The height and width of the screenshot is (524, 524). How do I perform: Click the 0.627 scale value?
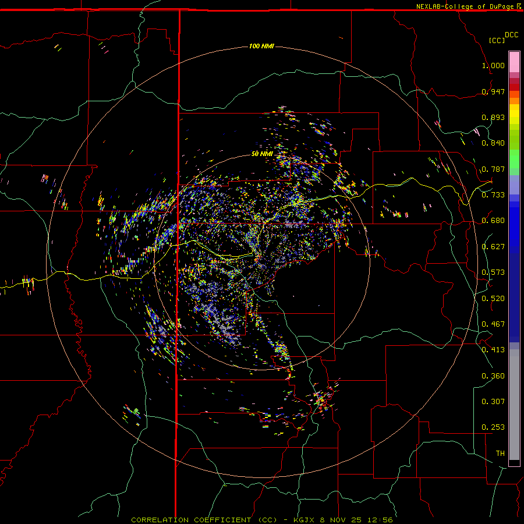[493, 247]
